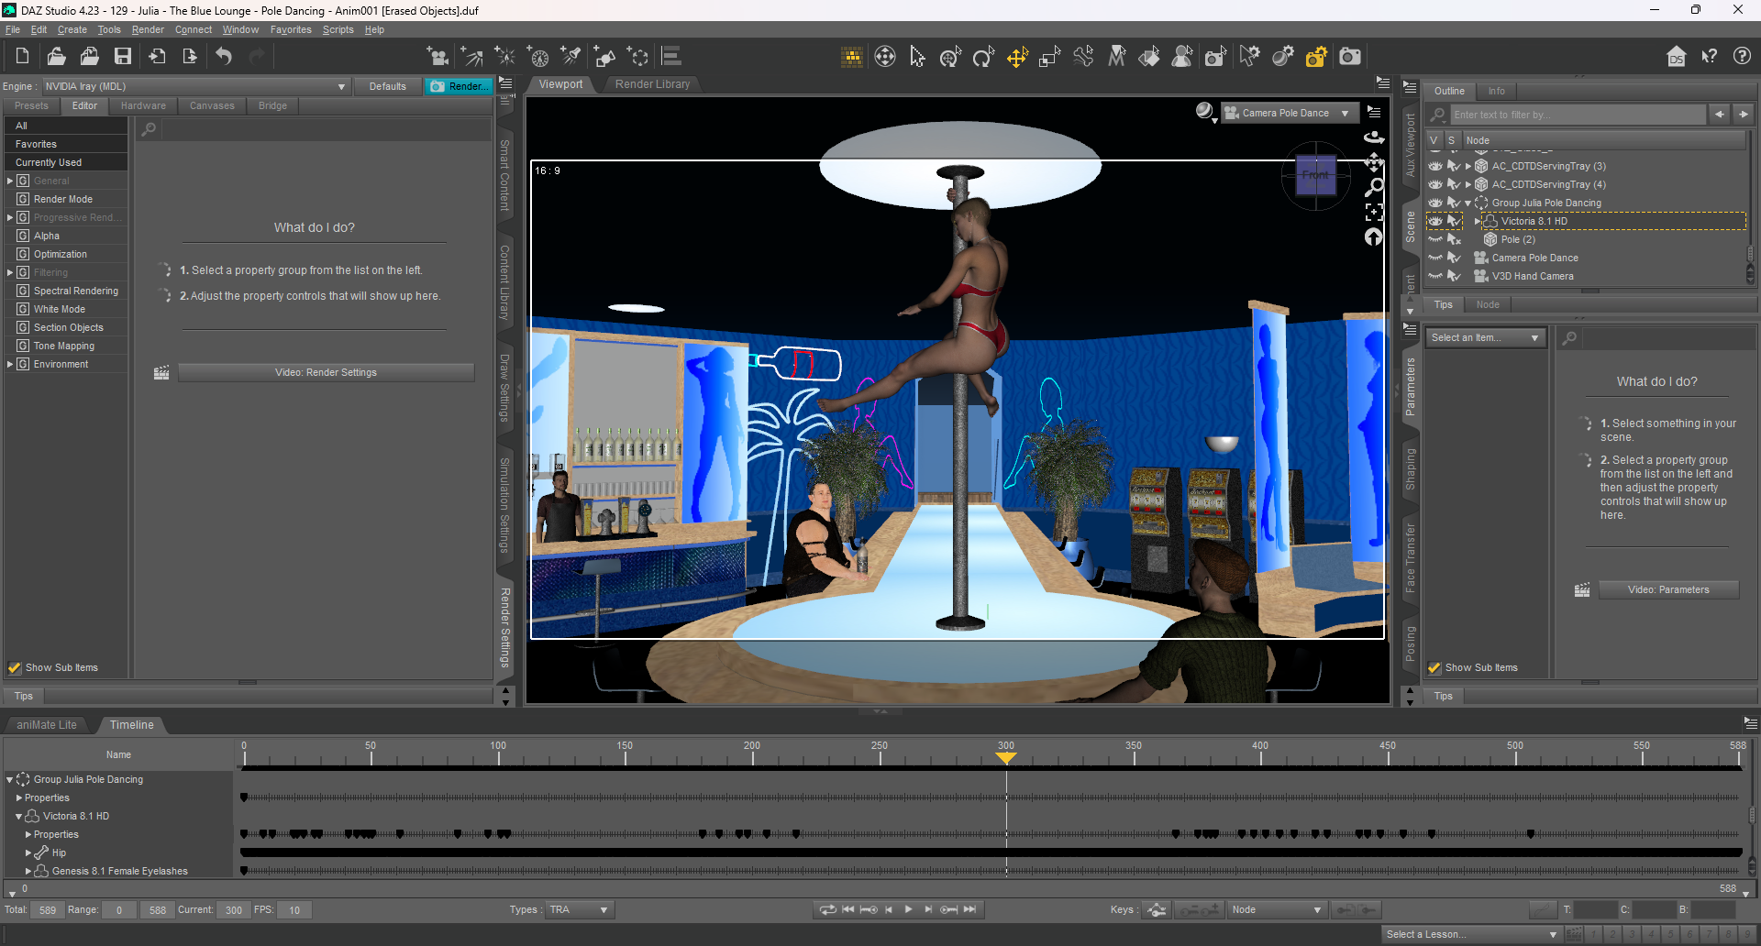Image resolution: width=1761 pixels, height=946 pixels.
Task: Expand the Environment property group
Action: 10,365
